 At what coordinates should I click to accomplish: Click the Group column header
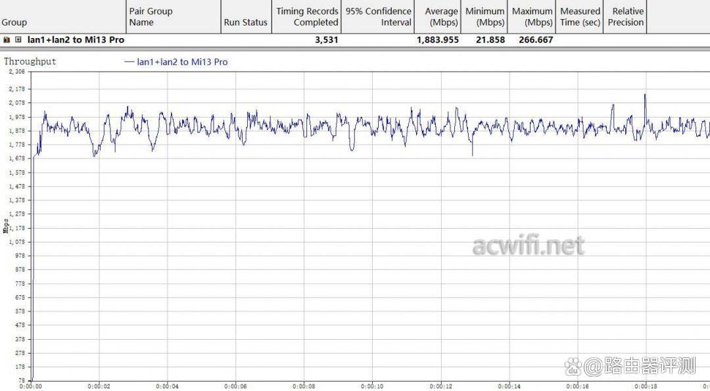tap(14, 22)
